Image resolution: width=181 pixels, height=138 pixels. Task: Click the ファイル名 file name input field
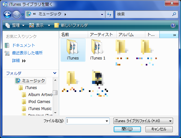[88, 121]
